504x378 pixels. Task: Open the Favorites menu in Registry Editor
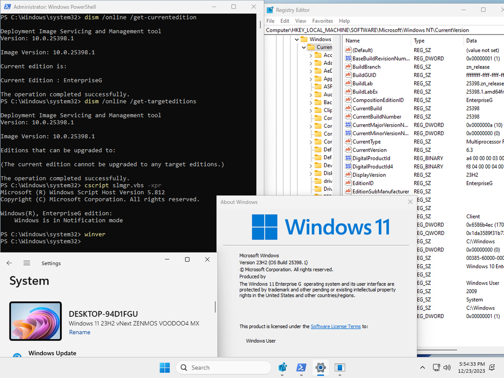[323, 21]
